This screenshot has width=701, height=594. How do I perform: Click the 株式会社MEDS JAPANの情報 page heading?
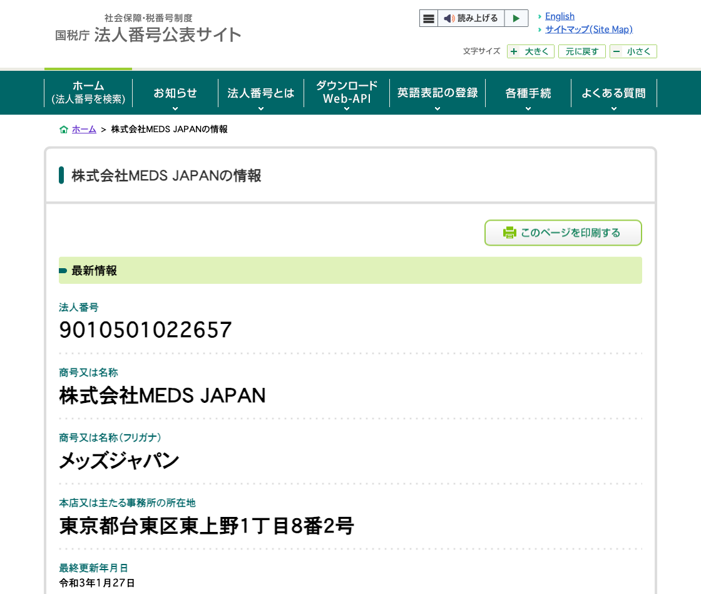click(166, 175)
